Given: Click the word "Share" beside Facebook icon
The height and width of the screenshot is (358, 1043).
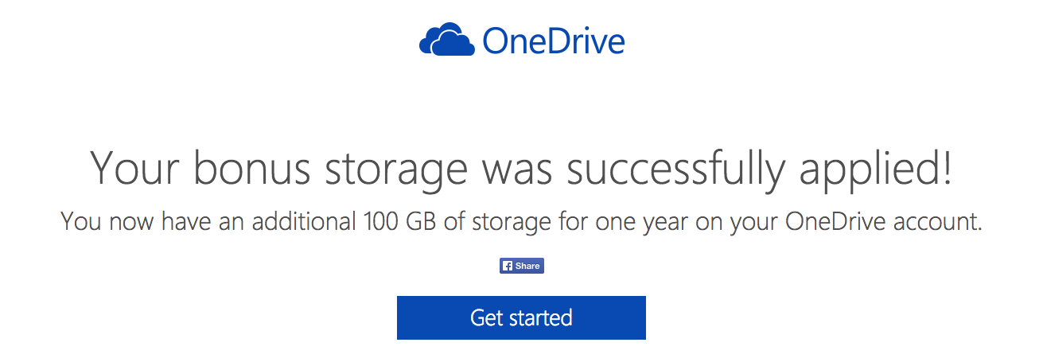Looking at the screenshot, I should 527,267.
